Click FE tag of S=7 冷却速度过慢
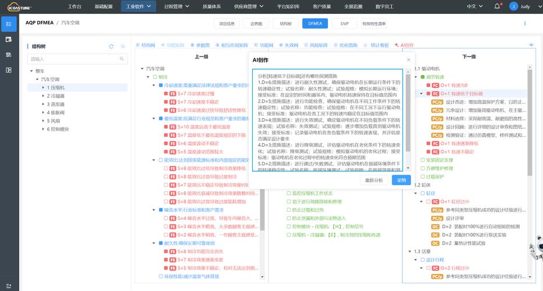 pyautogui.click(x=172, y=94)
